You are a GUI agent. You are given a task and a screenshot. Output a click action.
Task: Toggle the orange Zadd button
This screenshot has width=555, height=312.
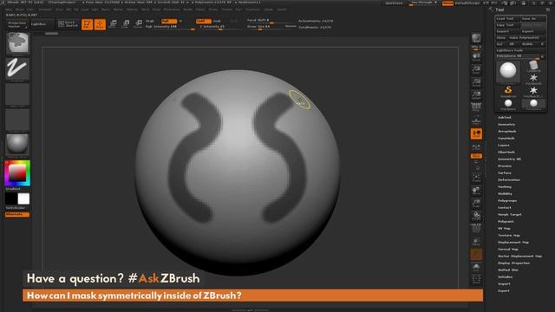(203, 21)
